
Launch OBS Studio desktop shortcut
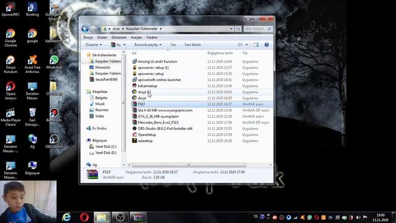tap(54, 141)
